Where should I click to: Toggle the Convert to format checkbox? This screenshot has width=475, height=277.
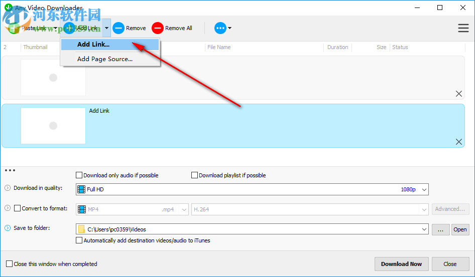pyautogui.click(x=18, y=208)
